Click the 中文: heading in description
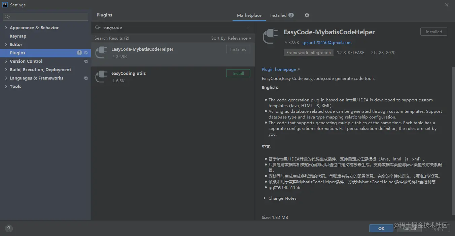This screenshot has width=455, height=236. [x=267, y=147]
